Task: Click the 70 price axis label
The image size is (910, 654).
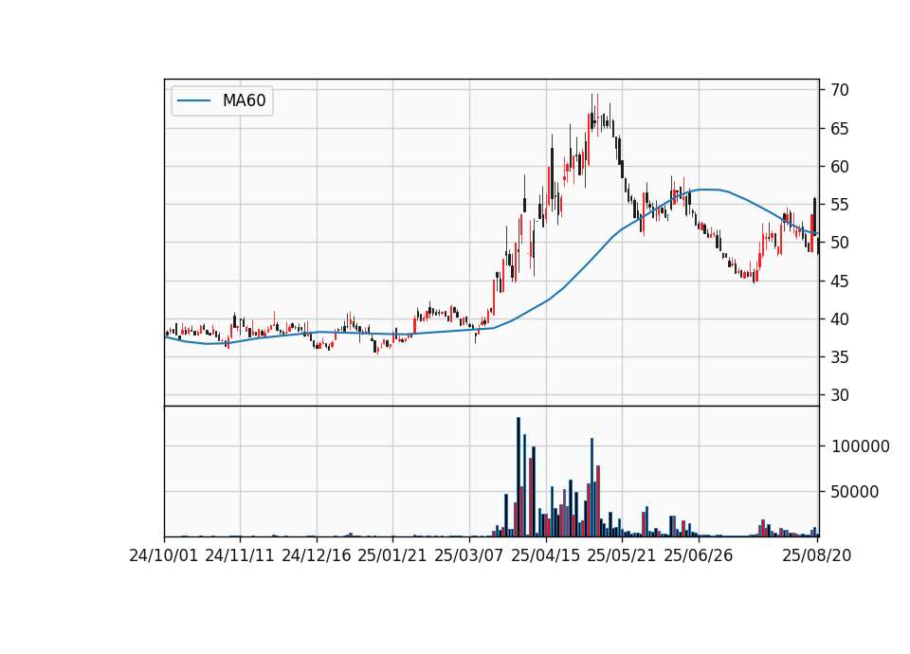Action: [x=840, y=90]
